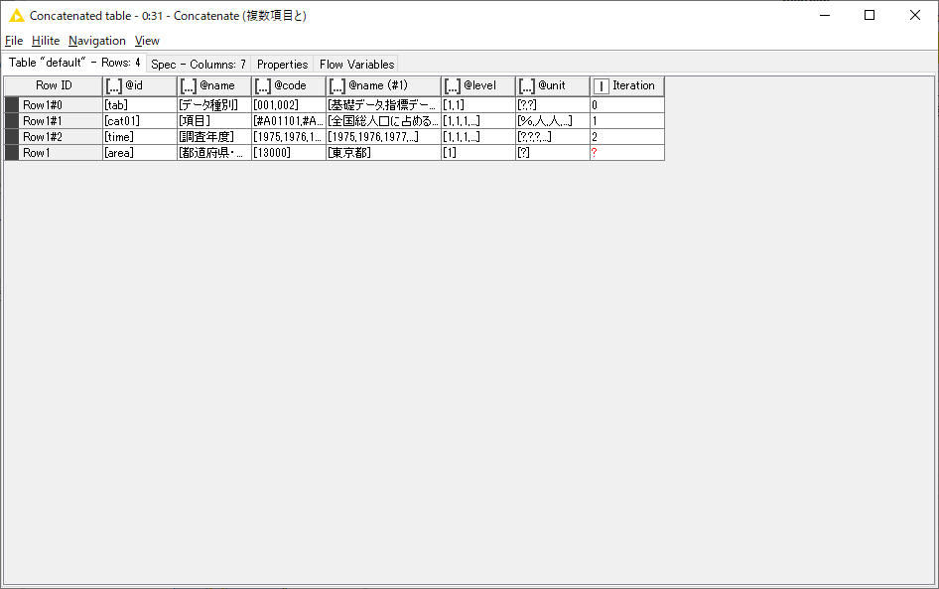Click the Iteration cell with value 0
Viewport: 939px width, 589px height.
coord(627,105)
